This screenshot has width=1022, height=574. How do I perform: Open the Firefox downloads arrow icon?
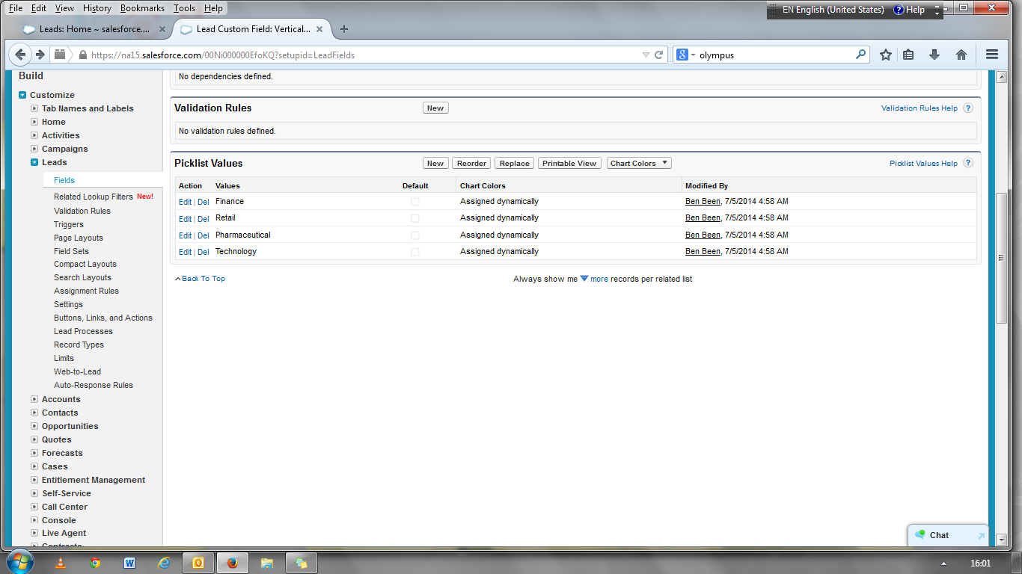pos(934,55)
